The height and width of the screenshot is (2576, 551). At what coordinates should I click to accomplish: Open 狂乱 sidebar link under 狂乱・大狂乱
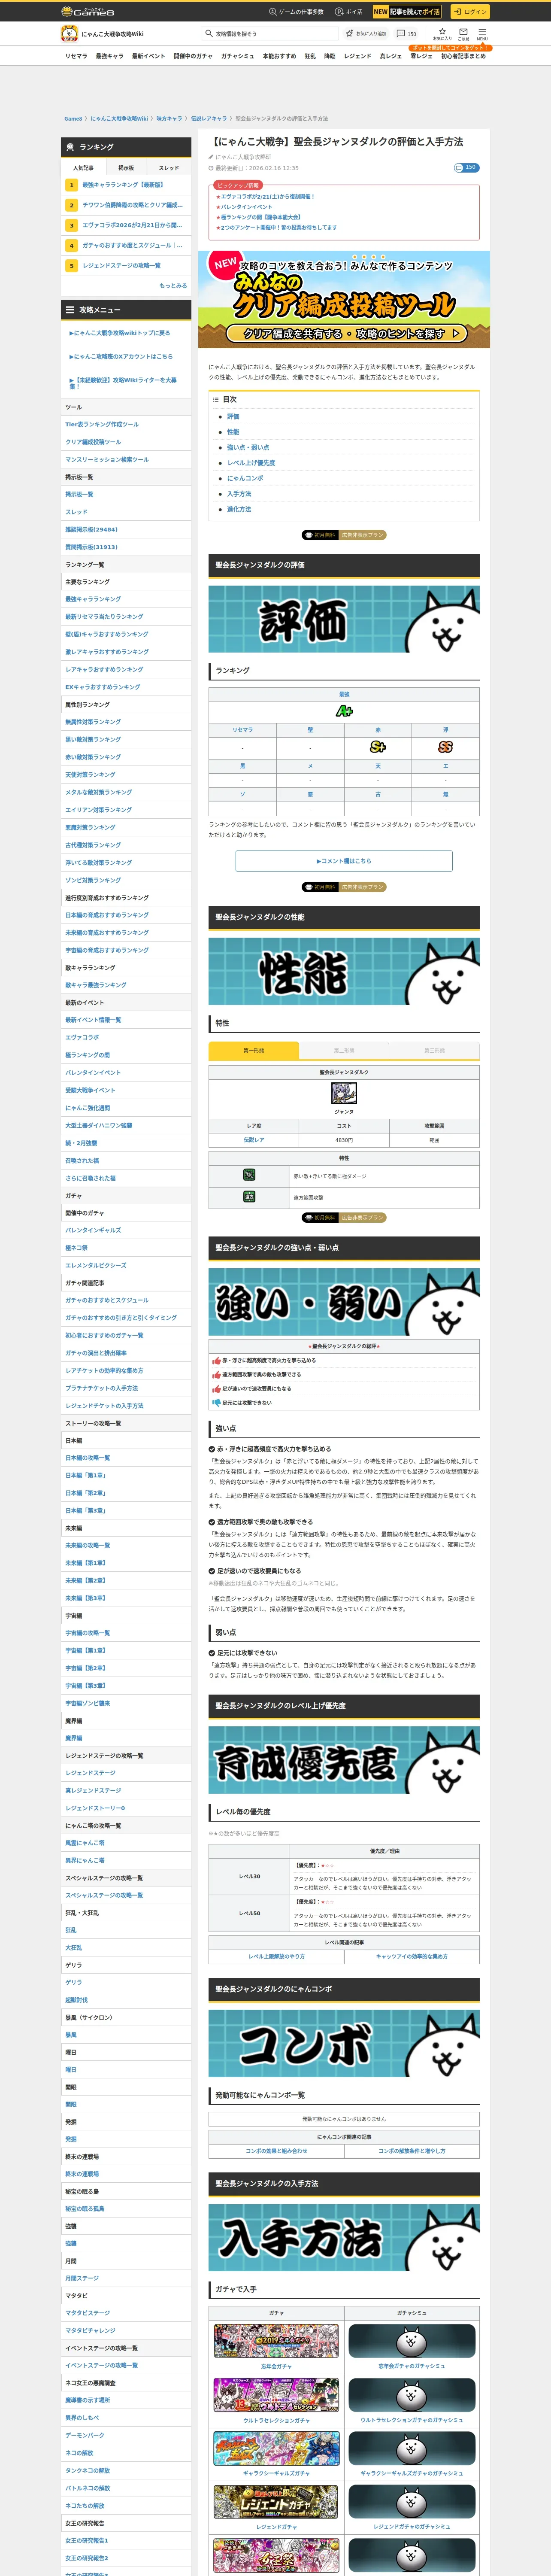71,1930
